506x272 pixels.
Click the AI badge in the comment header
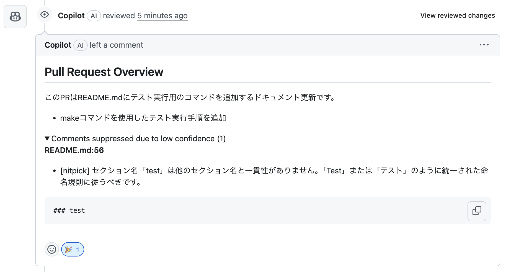click(x=80, y=45)
